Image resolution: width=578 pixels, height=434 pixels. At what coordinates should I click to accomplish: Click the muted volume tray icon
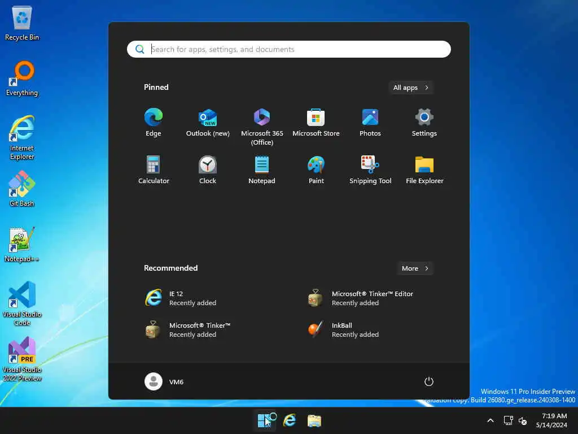(x=523, y=420)
